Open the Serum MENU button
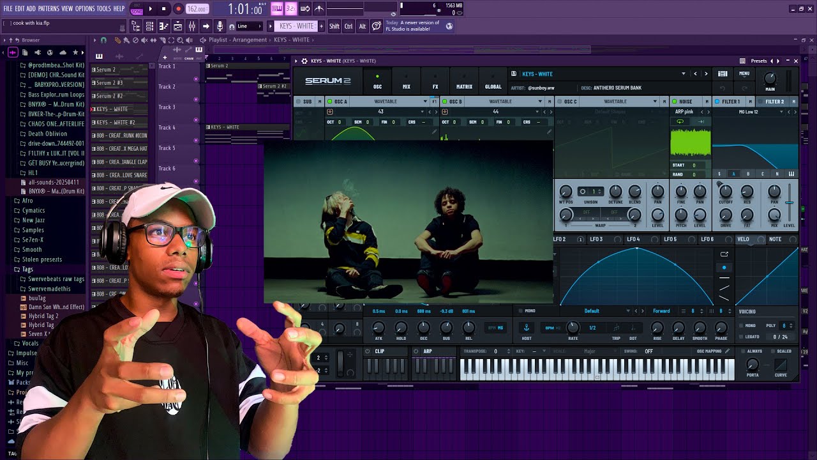Screen dimensions: 817x460 point(744,73)
